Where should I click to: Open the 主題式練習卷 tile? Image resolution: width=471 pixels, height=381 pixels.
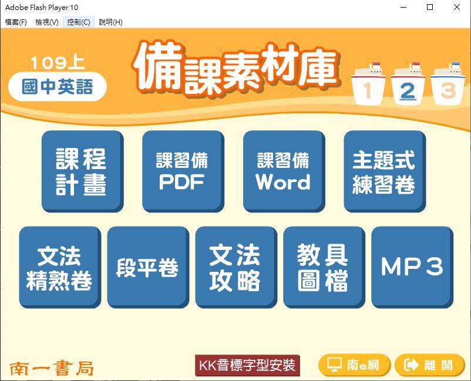385,171
